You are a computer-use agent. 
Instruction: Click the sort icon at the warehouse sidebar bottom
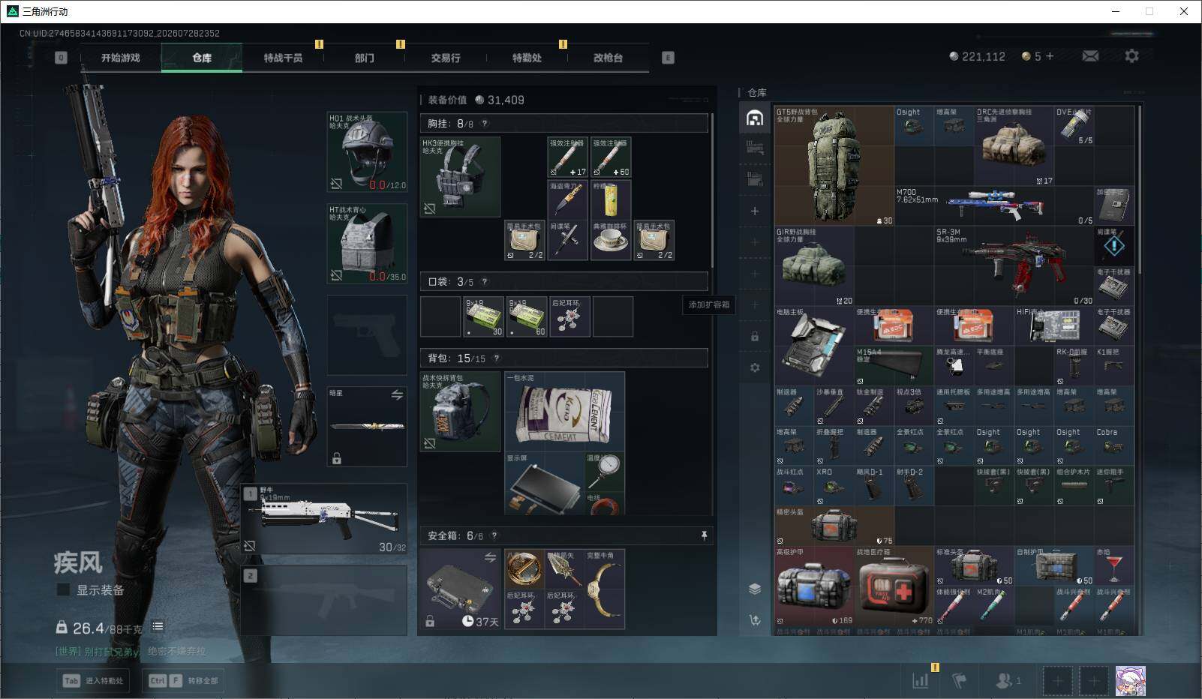click(755, 620)
